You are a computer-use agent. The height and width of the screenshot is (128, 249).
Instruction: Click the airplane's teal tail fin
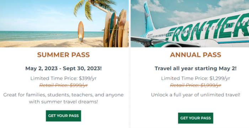click(149, 17)
